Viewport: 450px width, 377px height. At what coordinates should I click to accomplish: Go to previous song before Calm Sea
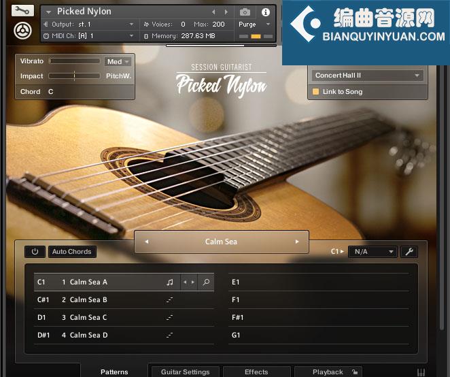click(x=147, y=242)
